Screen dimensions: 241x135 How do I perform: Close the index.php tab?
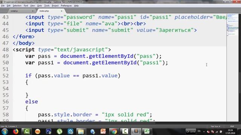[61, 11]
